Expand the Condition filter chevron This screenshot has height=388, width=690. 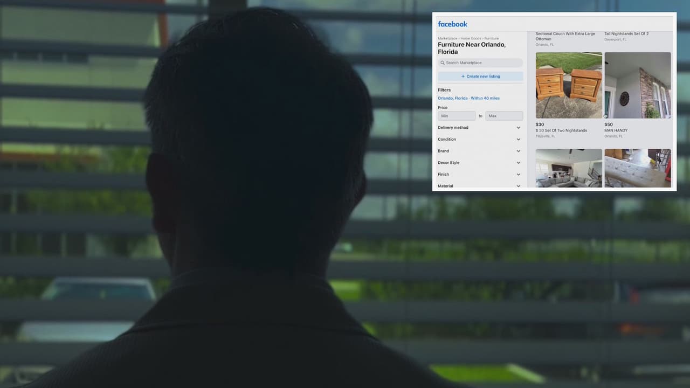coord(518,140)
